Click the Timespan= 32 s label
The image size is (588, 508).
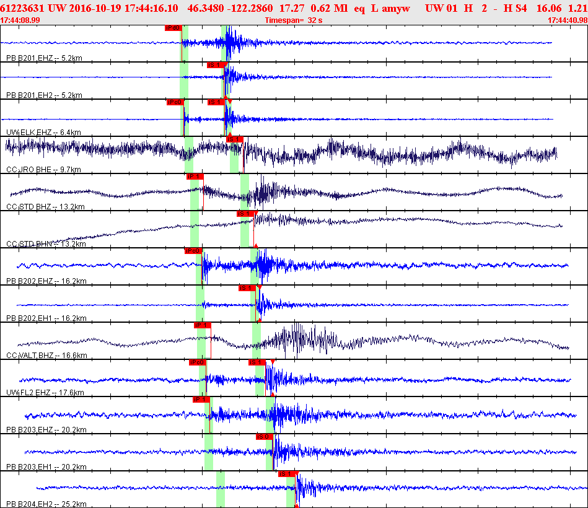(x=294, y=20)
